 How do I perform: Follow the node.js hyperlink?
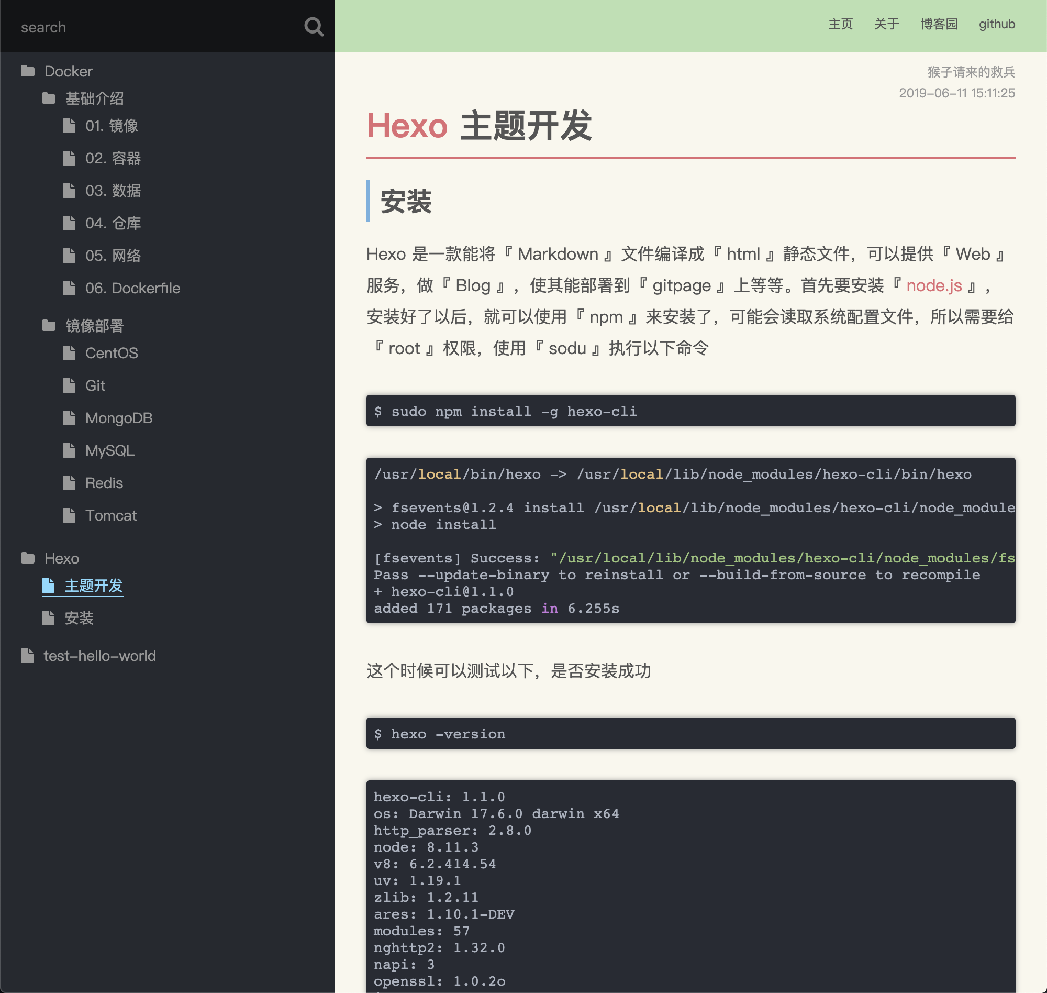pyautogui.click(x=934, y=286)
